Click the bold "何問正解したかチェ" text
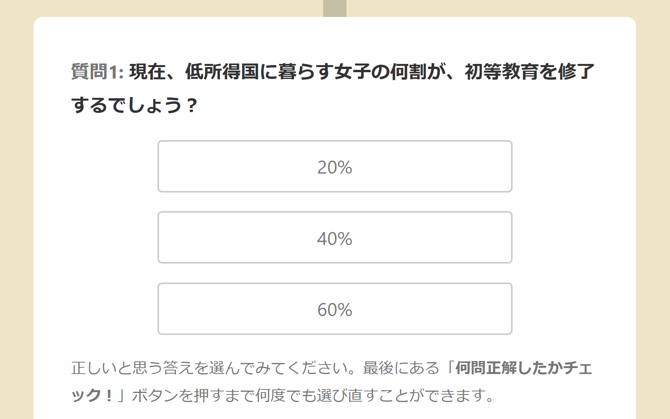This screenshot has width=670, height=419. click(524, 368)
